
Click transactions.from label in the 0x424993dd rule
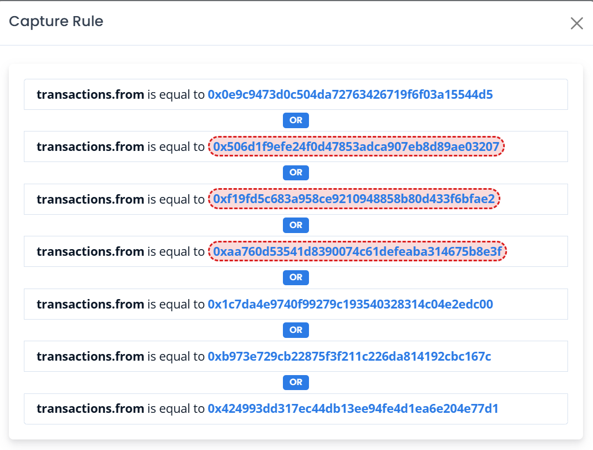tap(90, 409)
